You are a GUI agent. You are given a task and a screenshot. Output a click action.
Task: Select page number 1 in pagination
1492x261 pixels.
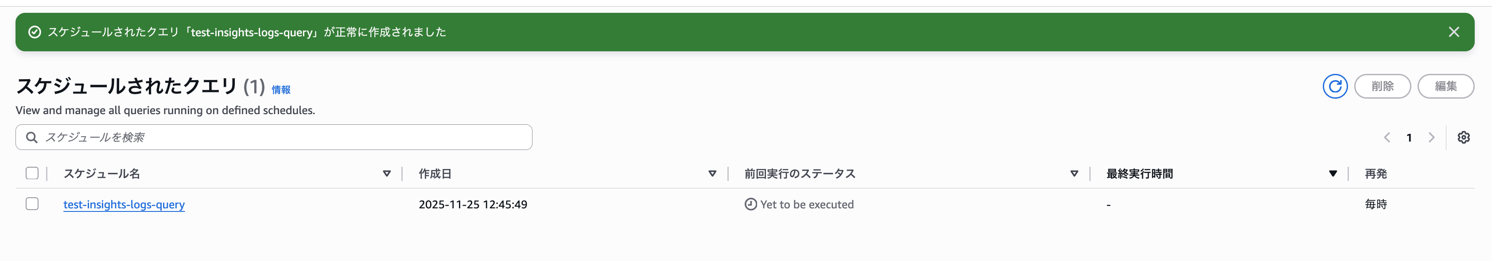click(x=1410, y=137)
